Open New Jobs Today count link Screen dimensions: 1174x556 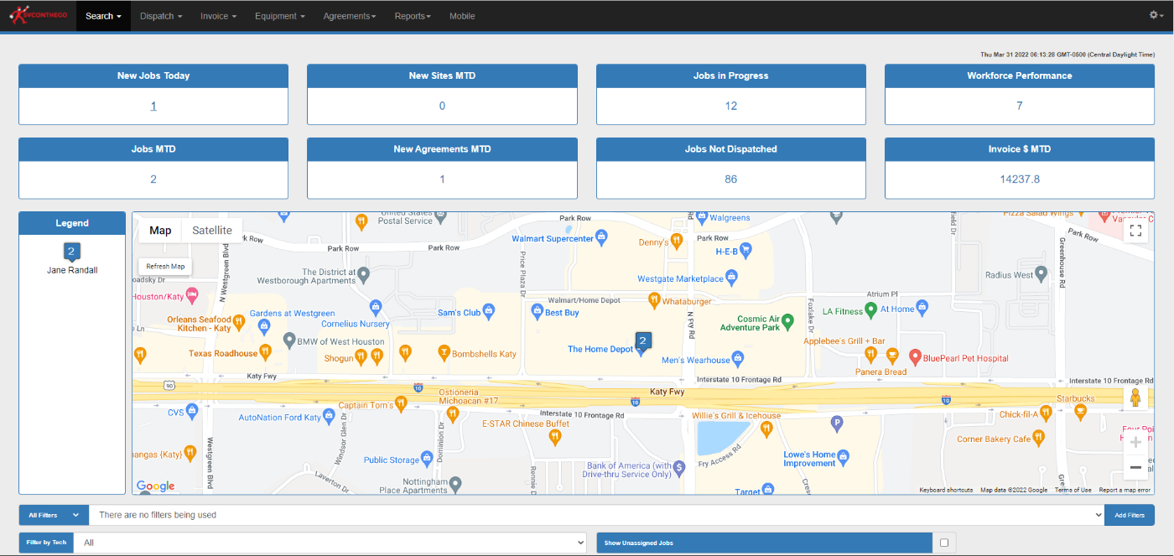pos(153,106)
